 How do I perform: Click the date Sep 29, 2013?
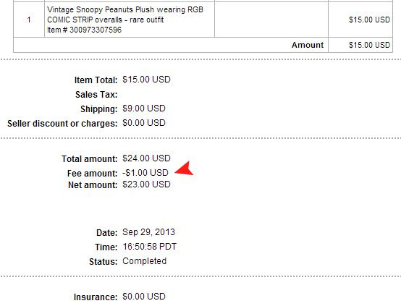(x=148, y=232)
